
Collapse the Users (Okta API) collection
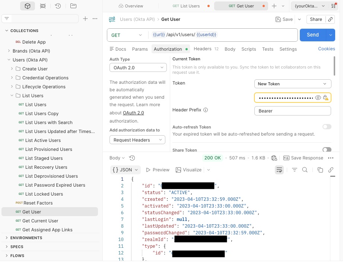pos(9,60)
